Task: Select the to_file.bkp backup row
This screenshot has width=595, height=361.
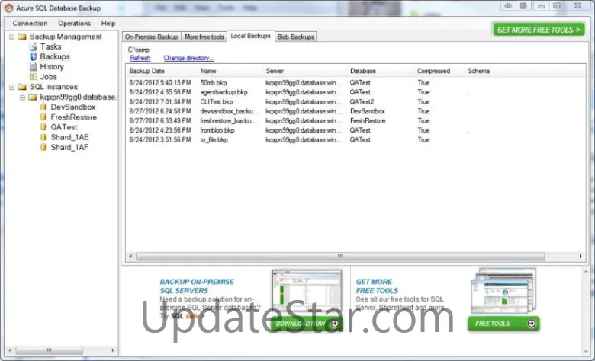Action: point(356,140)
